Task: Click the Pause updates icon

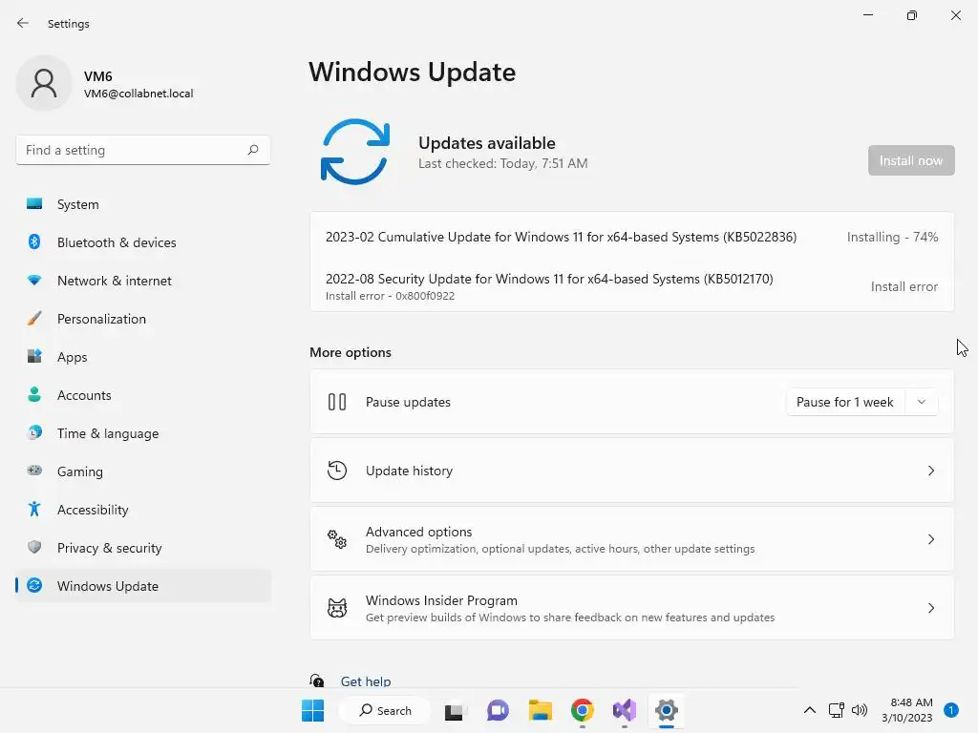Action: point(337,402)
